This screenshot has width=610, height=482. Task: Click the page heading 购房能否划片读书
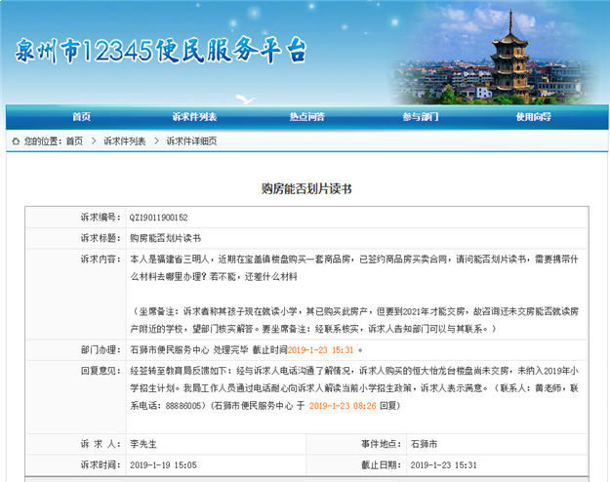pos(305,186)
